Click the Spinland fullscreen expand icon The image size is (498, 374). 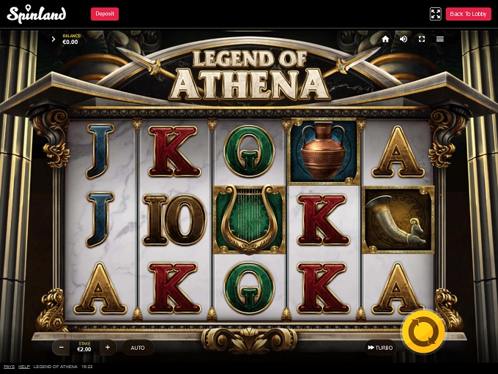pos(436,14)
